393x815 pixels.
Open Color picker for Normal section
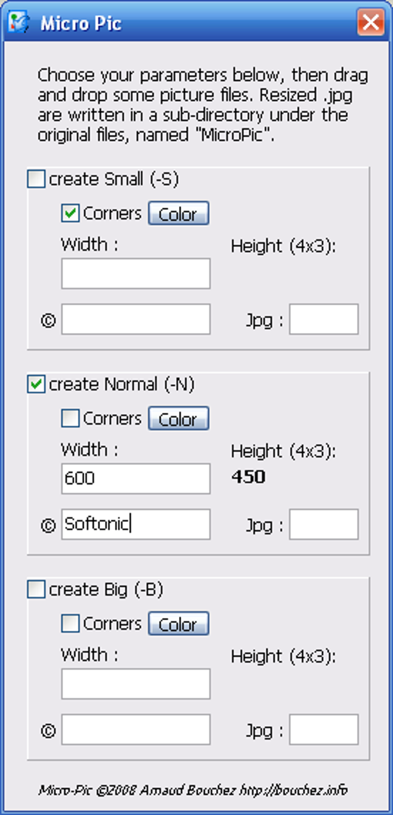click(x=178, y=419)
